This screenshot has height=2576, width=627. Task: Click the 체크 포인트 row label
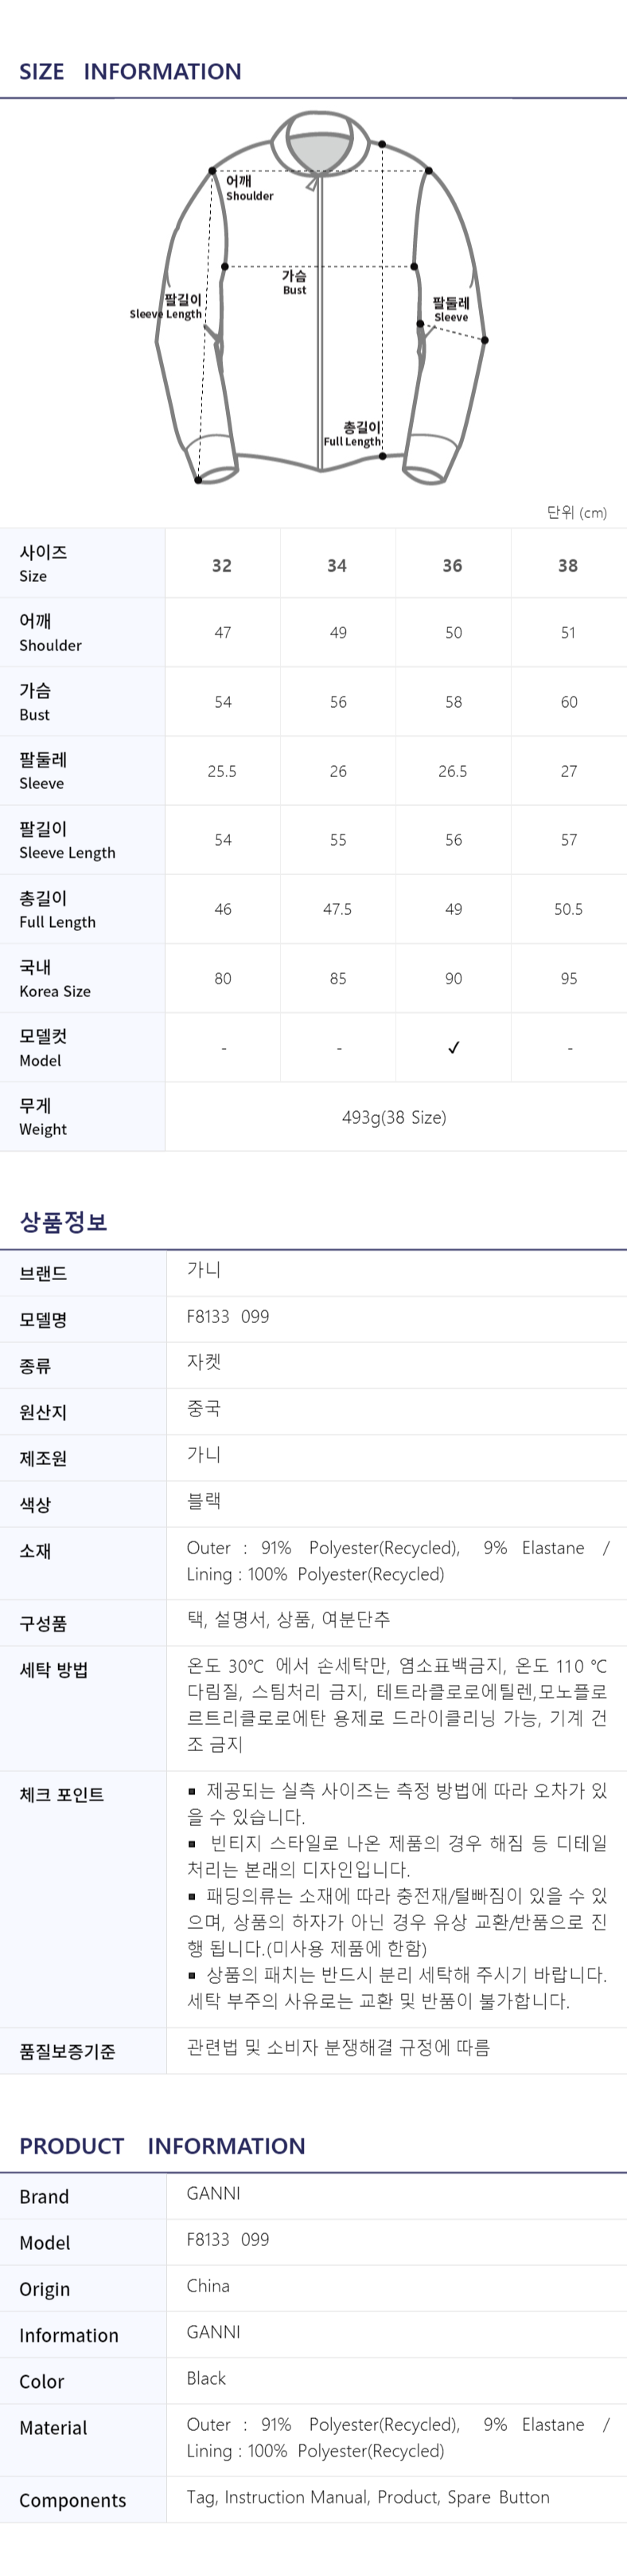62,1794
